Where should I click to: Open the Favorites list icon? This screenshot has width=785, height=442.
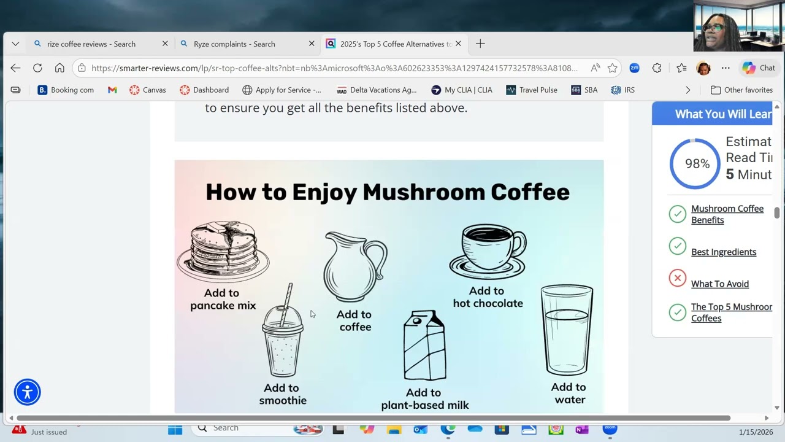pos(681,68)
